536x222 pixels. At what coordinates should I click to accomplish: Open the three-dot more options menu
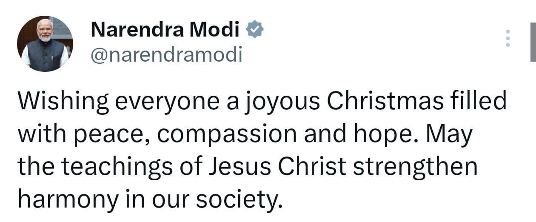coord(507,39)
